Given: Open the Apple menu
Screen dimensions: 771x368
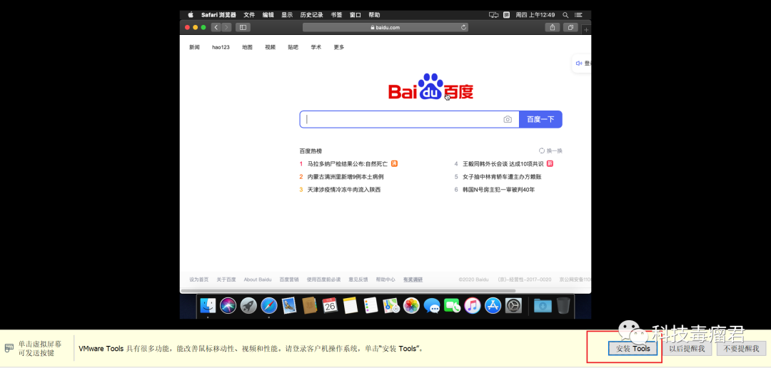Looking at the screenshot, I should [191, 15].
